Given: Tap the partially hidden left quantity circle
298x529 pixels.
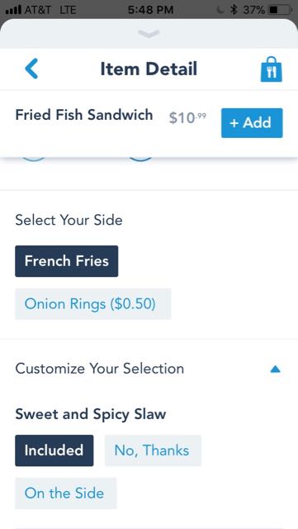Looking at the screenshot, I should tap(34, 158).
